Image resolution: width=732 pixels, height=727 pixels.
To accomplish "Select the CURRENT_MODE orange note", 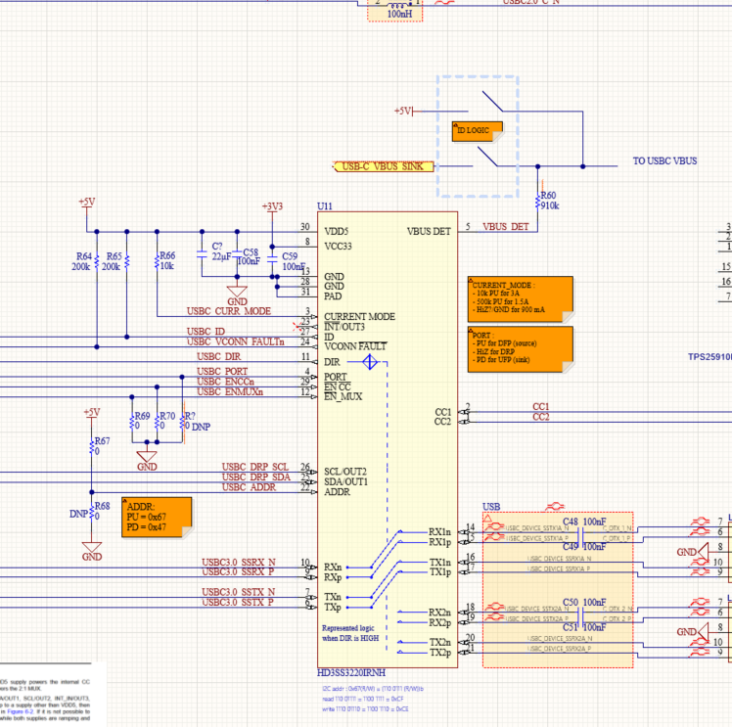I will click(521, 299).
